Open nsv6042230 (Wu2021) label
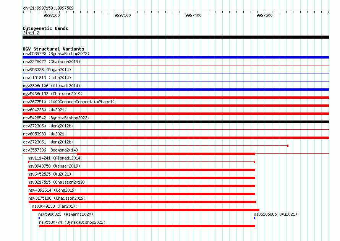340x241 pixels. click(x=45, y=110)
